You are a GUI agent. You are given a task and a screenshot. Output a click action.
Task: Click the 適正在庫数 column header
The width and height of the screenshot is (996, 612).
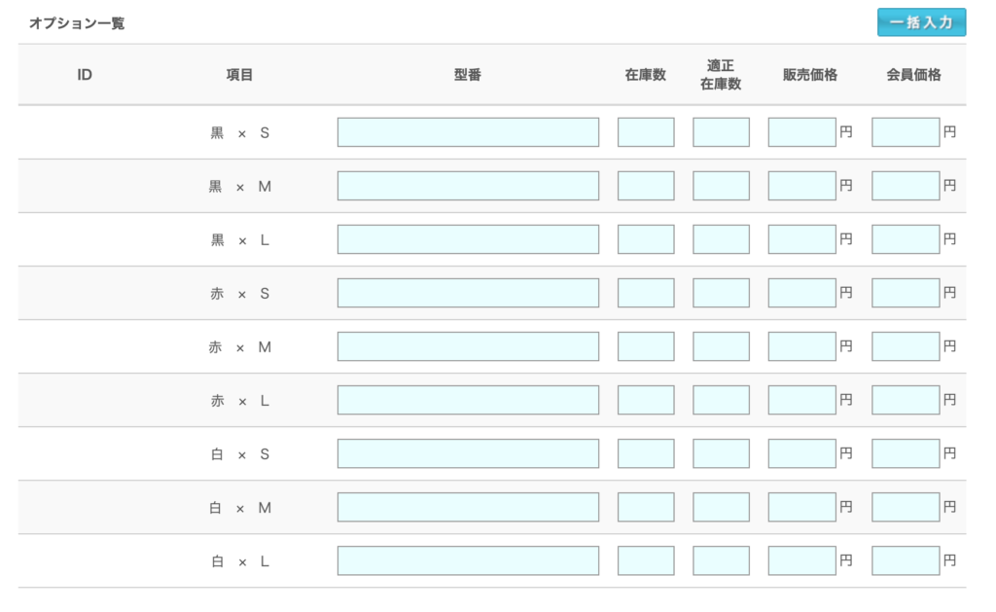click(x=721, y=74)
